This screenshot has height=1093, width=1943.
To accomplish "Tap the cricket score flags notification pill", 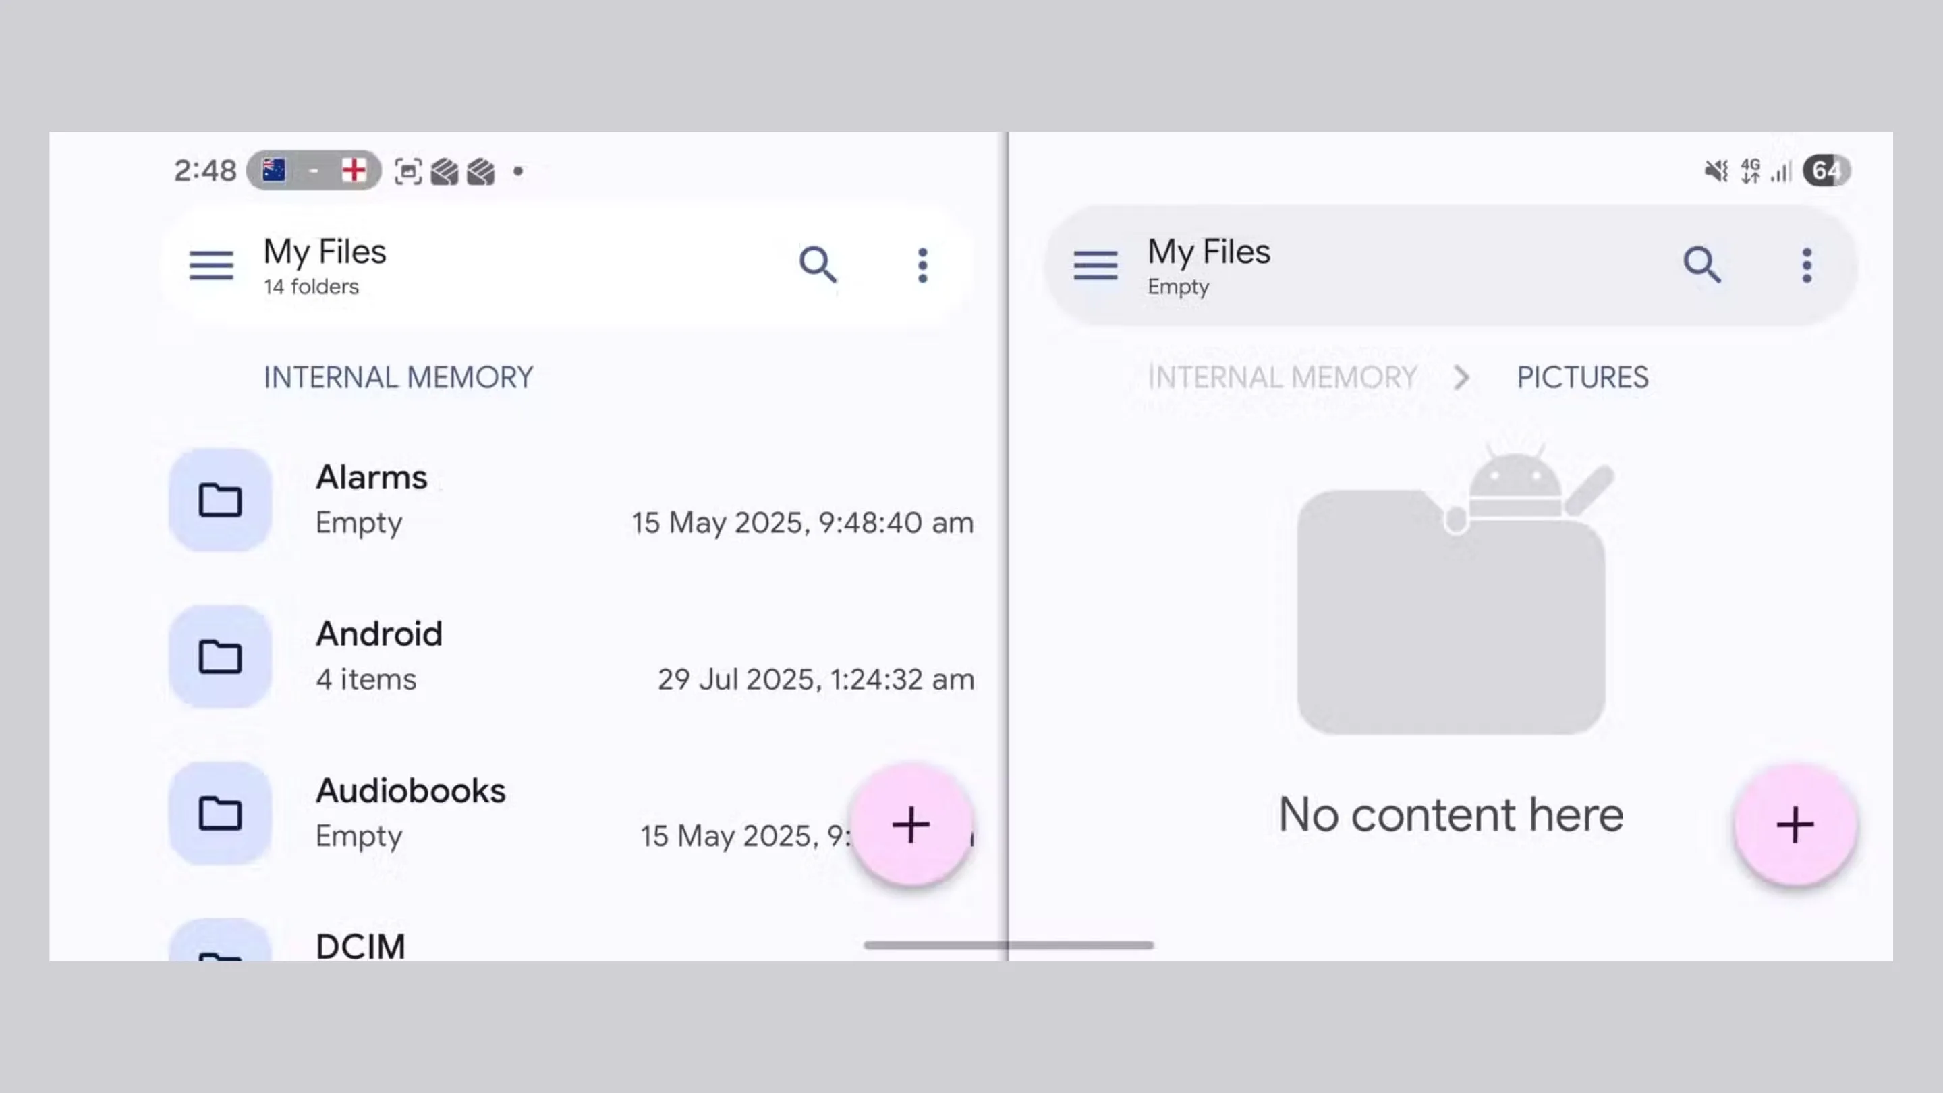I will [x=314, y=171].
